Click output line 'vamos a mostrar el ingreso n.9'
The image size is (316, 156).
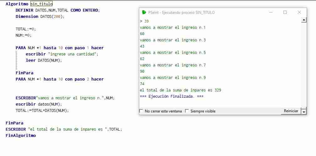coord(173,77)
